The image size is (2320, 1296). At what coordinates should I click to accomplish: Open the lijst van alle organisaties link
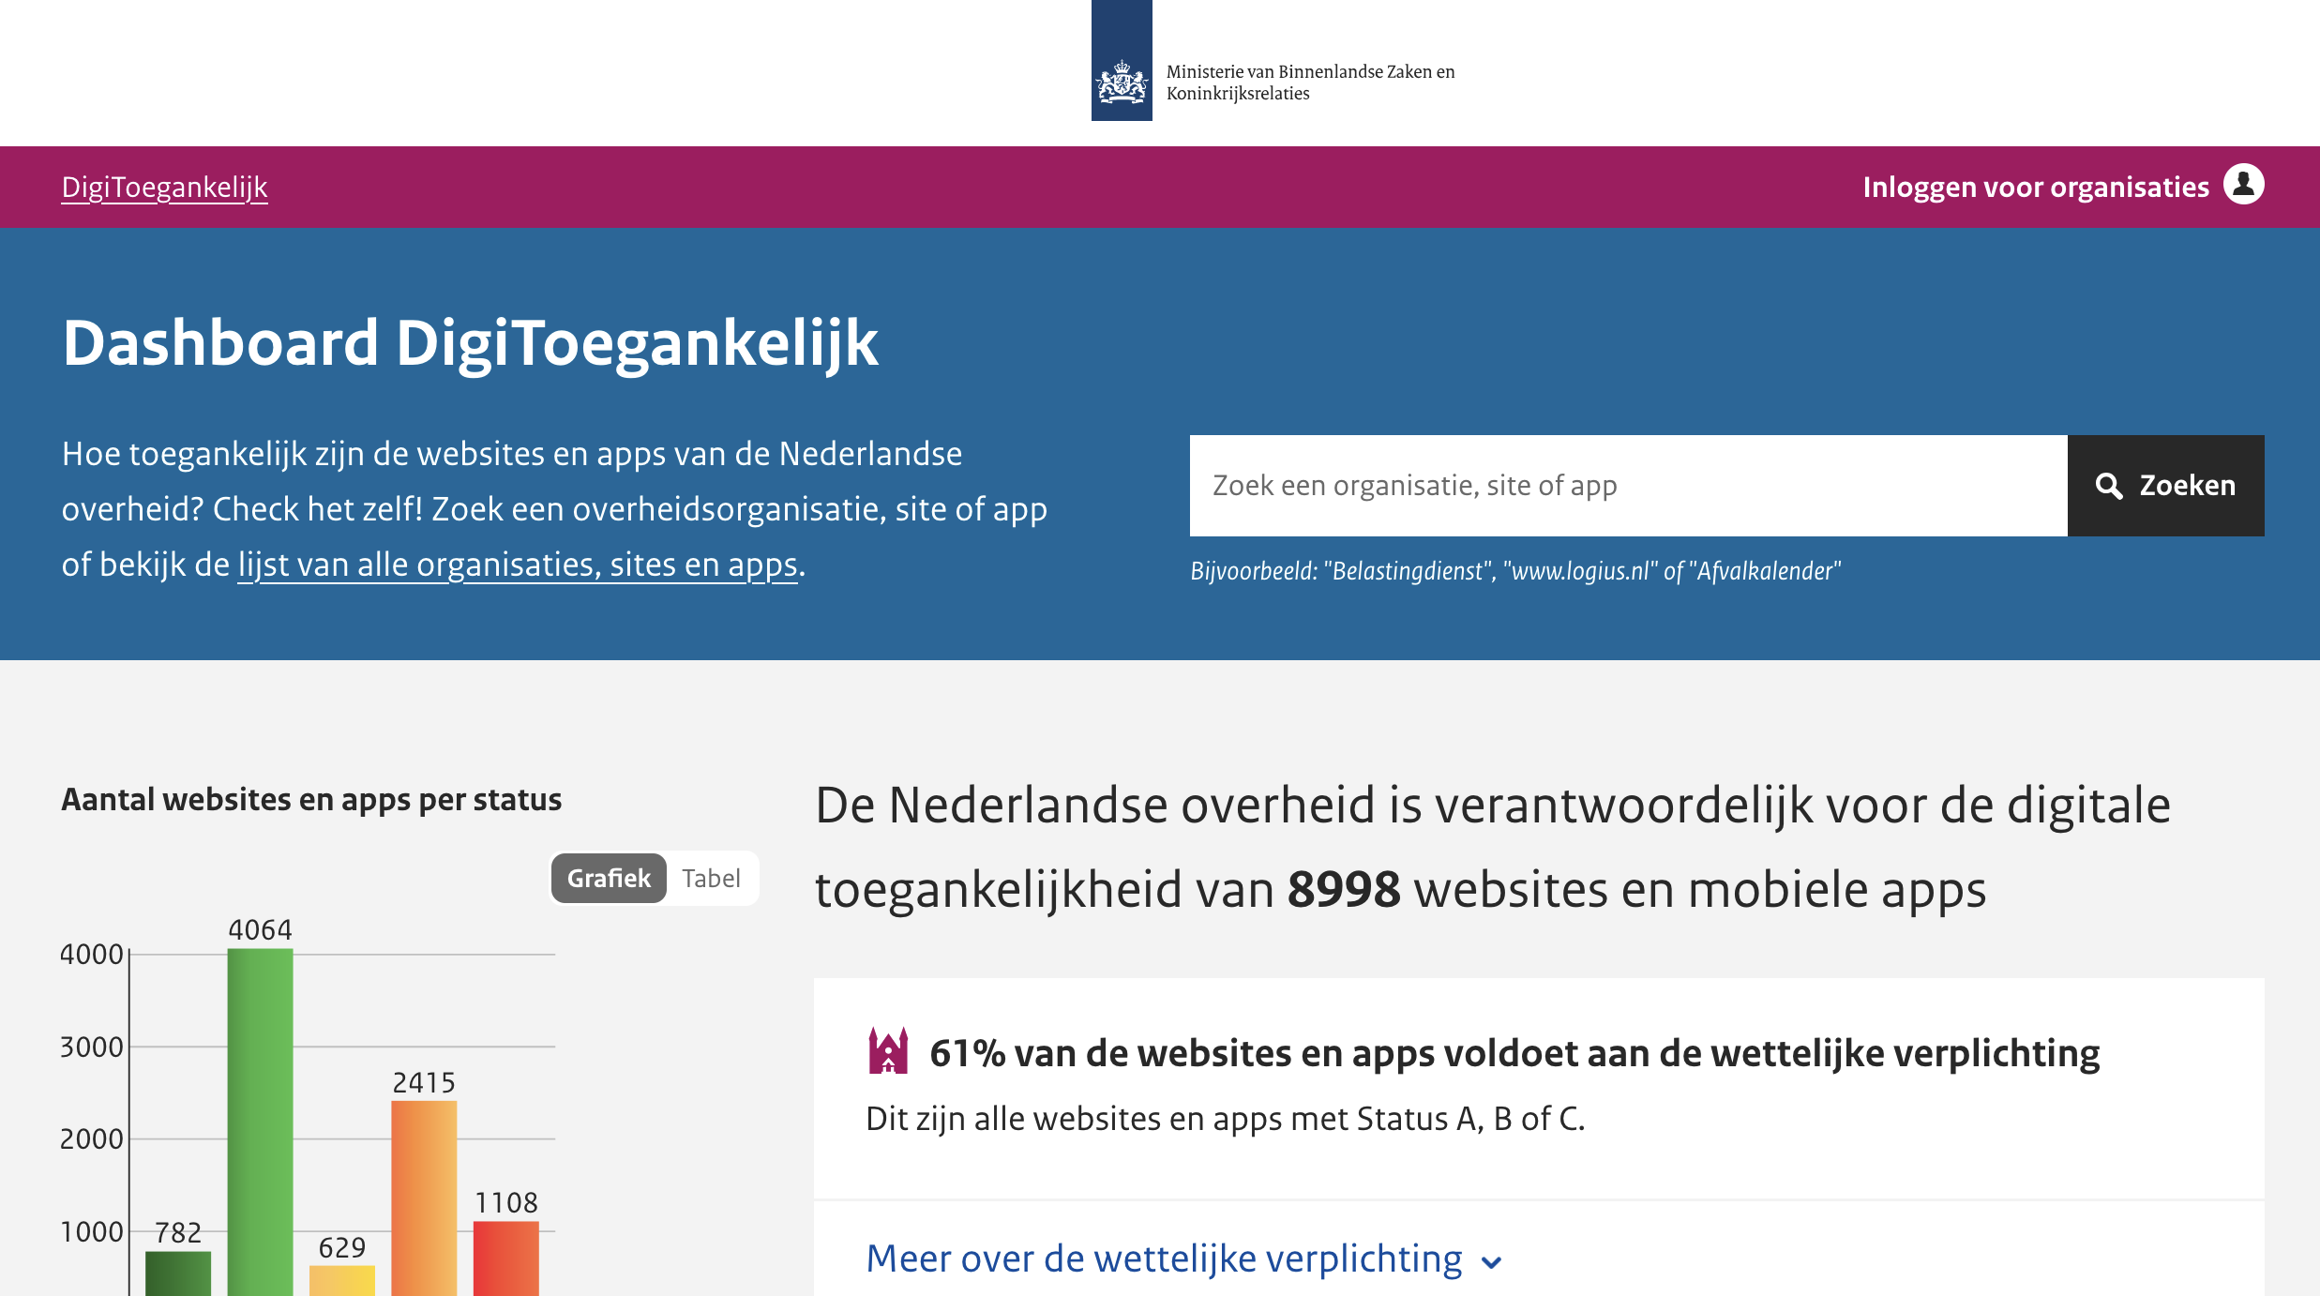pos(516,565)
